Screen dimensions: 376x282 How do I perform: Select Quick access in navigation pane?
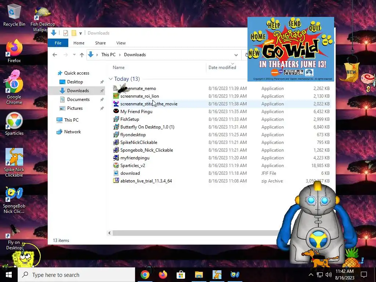tap(76, 73)
